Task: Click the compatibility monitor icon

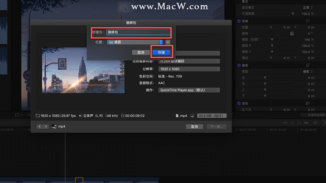Action: [x=192, y=116]
